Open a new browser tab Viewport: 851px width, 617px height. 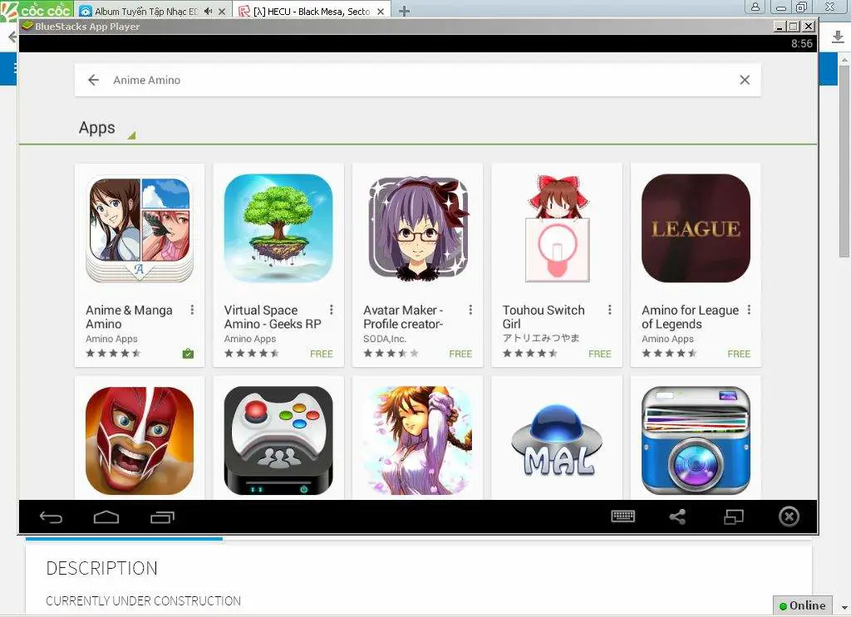(x=405, y=11)
